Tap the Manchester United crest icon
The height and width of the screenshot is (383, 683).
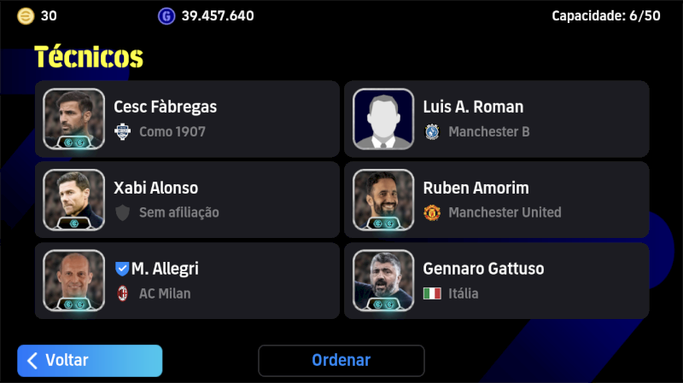point(432,212)
